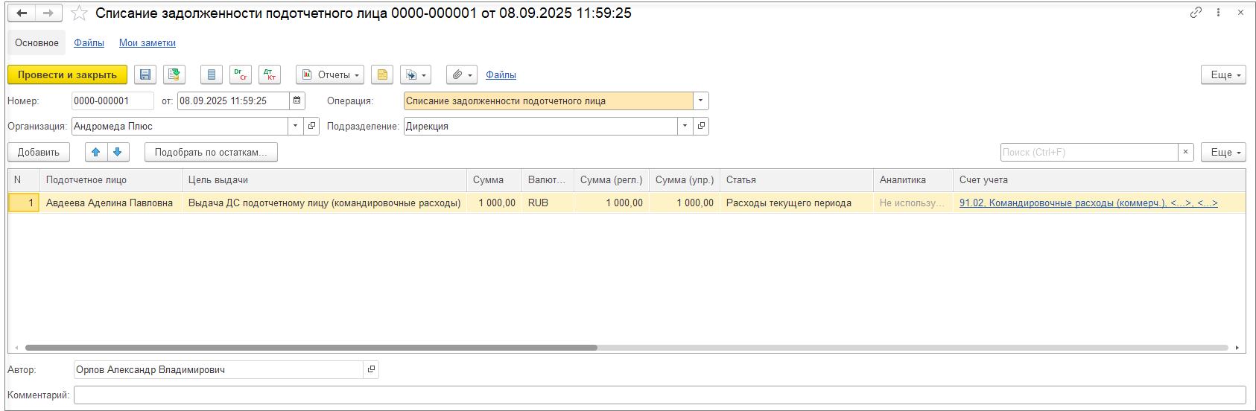Click Провести и закрыть button
The height and width of the screenshot is (411, 1256).
point(67,74)
